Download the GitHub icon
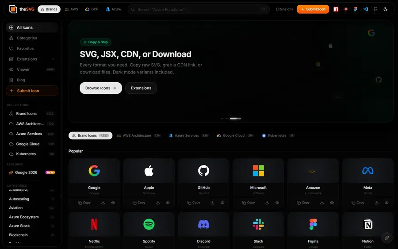 click(x=212, y=203)
